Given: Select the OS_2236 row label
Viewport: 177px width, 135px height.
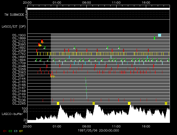Looking at the screenshot, I should click(19, 100).
